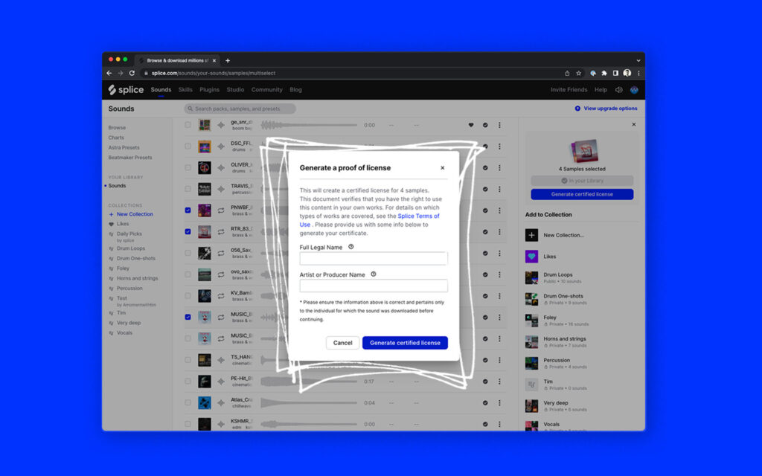Open the Community section from the top menu
This screenshot has width=762, height=476.
pyautogui.click(x=267, y=89)
